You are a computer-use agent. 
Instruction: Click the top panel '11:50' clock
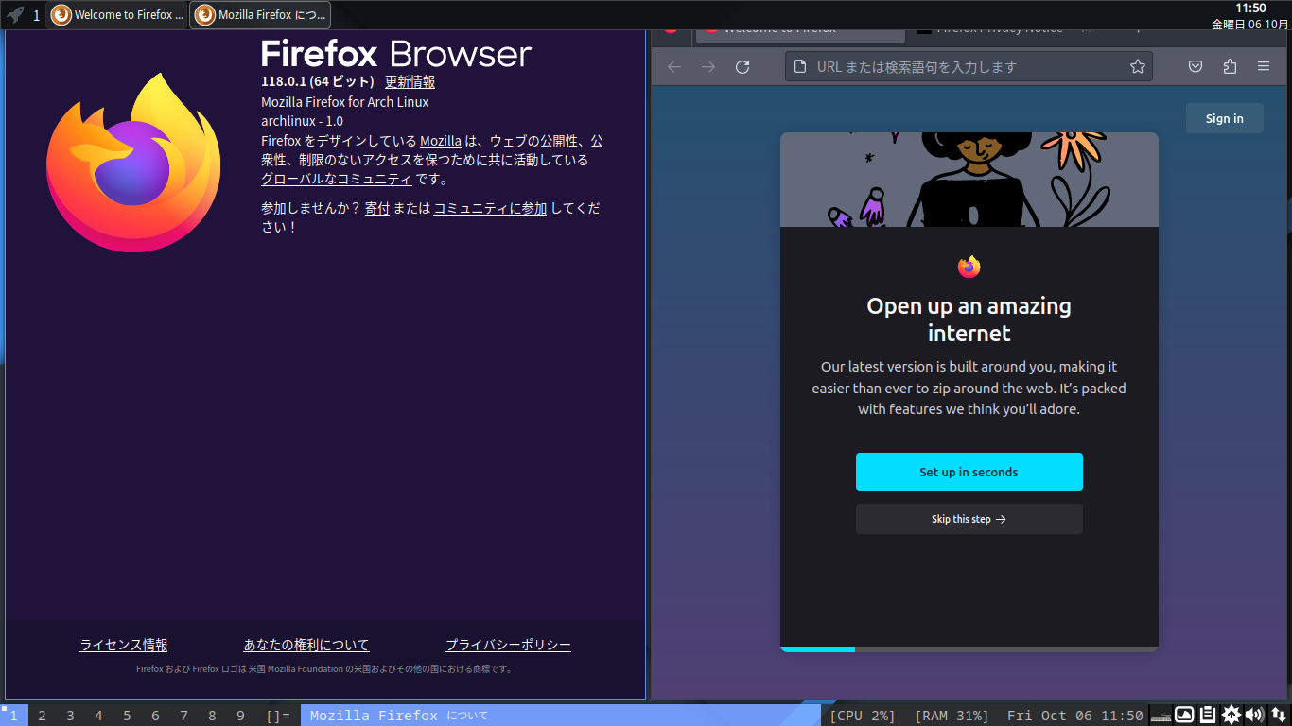tap(1250, 8)
